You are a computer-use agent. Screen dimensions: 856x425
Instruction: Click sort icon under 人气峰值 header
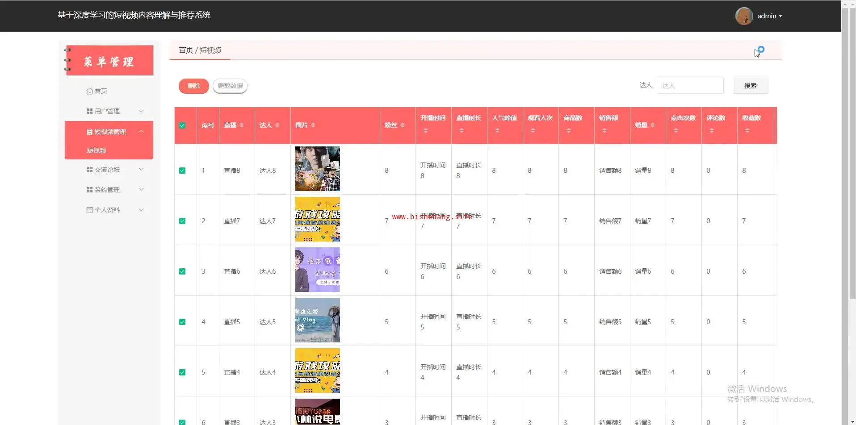pos(497,131)
